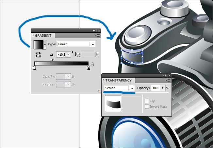
Task: Enable the Invert Mask checkbox
Action: pos(147,106)
